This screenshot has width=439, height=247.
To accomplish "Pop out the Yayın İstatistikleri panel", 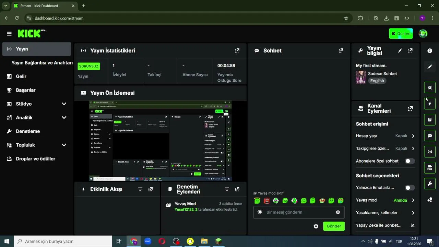I will point(237,51).
